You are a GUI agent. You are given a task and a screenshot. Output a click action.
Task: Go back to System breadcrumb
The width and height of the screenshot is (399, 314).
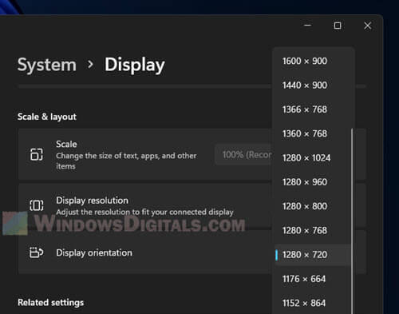click(x=47, y=65)
